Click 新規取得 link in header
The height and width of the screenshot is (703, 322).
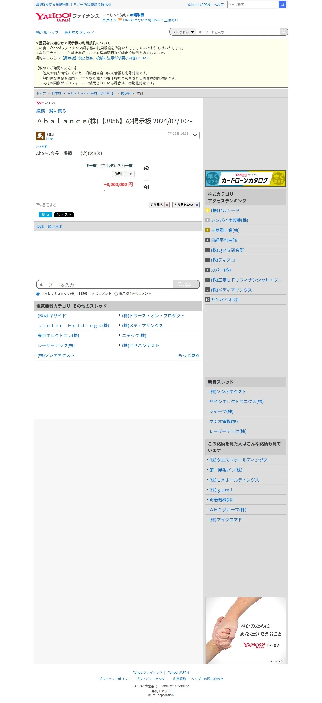tap(137, 15)
